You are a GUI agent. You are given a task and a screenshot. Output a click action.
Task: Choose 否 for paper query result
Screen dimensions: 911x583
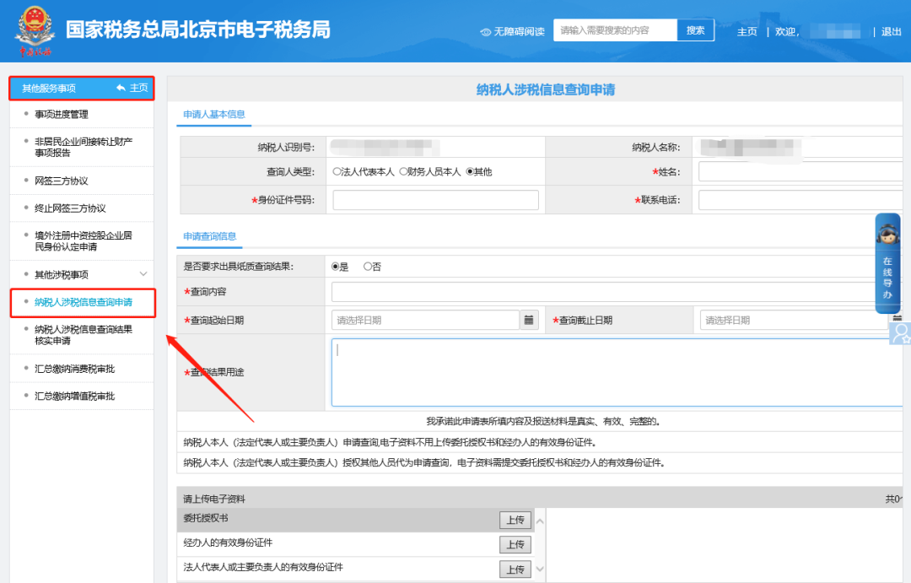point(368,267)
